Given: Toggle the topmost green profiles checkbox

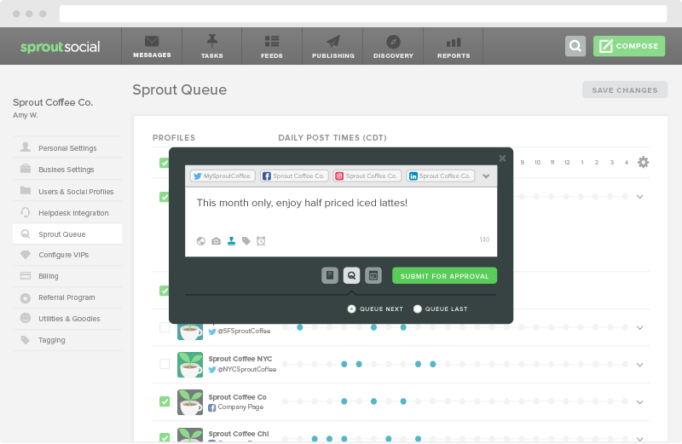Looking at the screenshot, I should [164, 163].
